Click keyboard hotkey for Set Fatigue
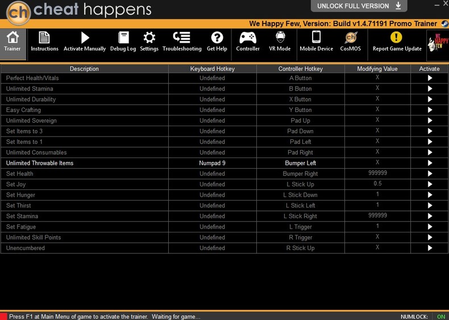 (x=212, y=227)
